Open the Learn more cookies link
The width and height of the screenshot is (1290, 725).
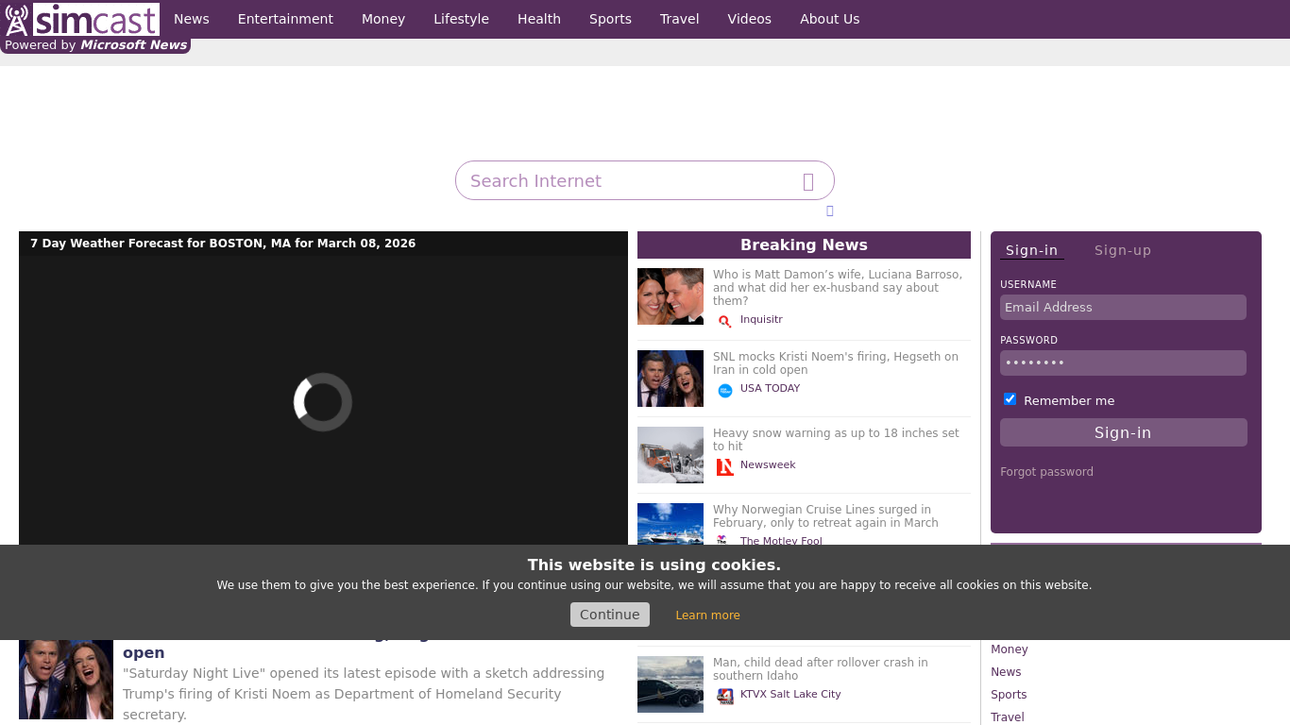tap(707, 615)
